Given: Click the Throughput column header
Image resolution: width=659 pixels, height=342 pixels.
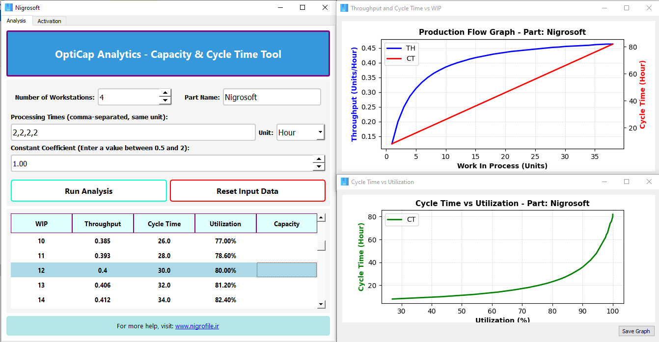Looking at the screenshot, I should point(103,224).
